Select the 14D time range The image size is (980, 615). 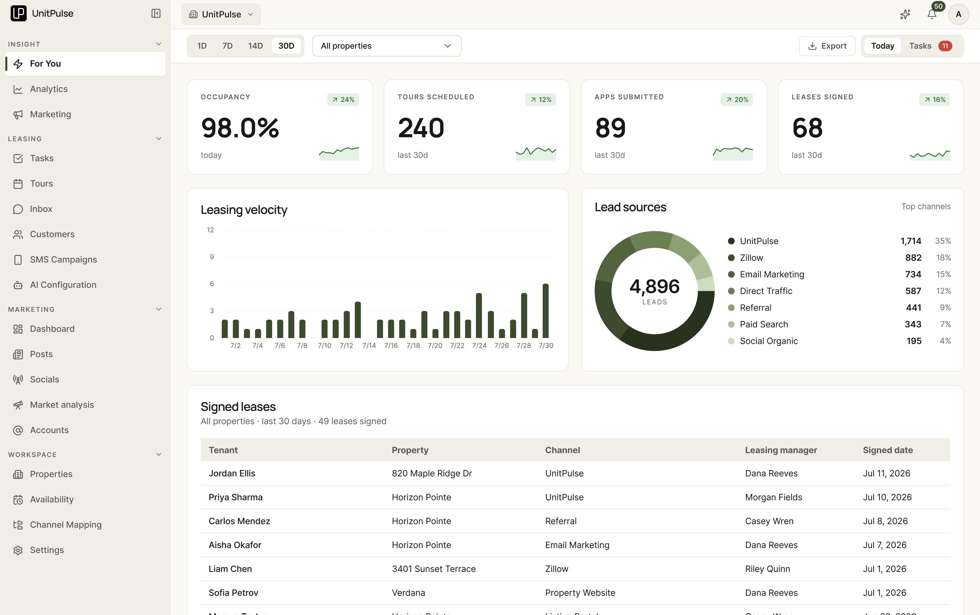click(x=256, y=46)
